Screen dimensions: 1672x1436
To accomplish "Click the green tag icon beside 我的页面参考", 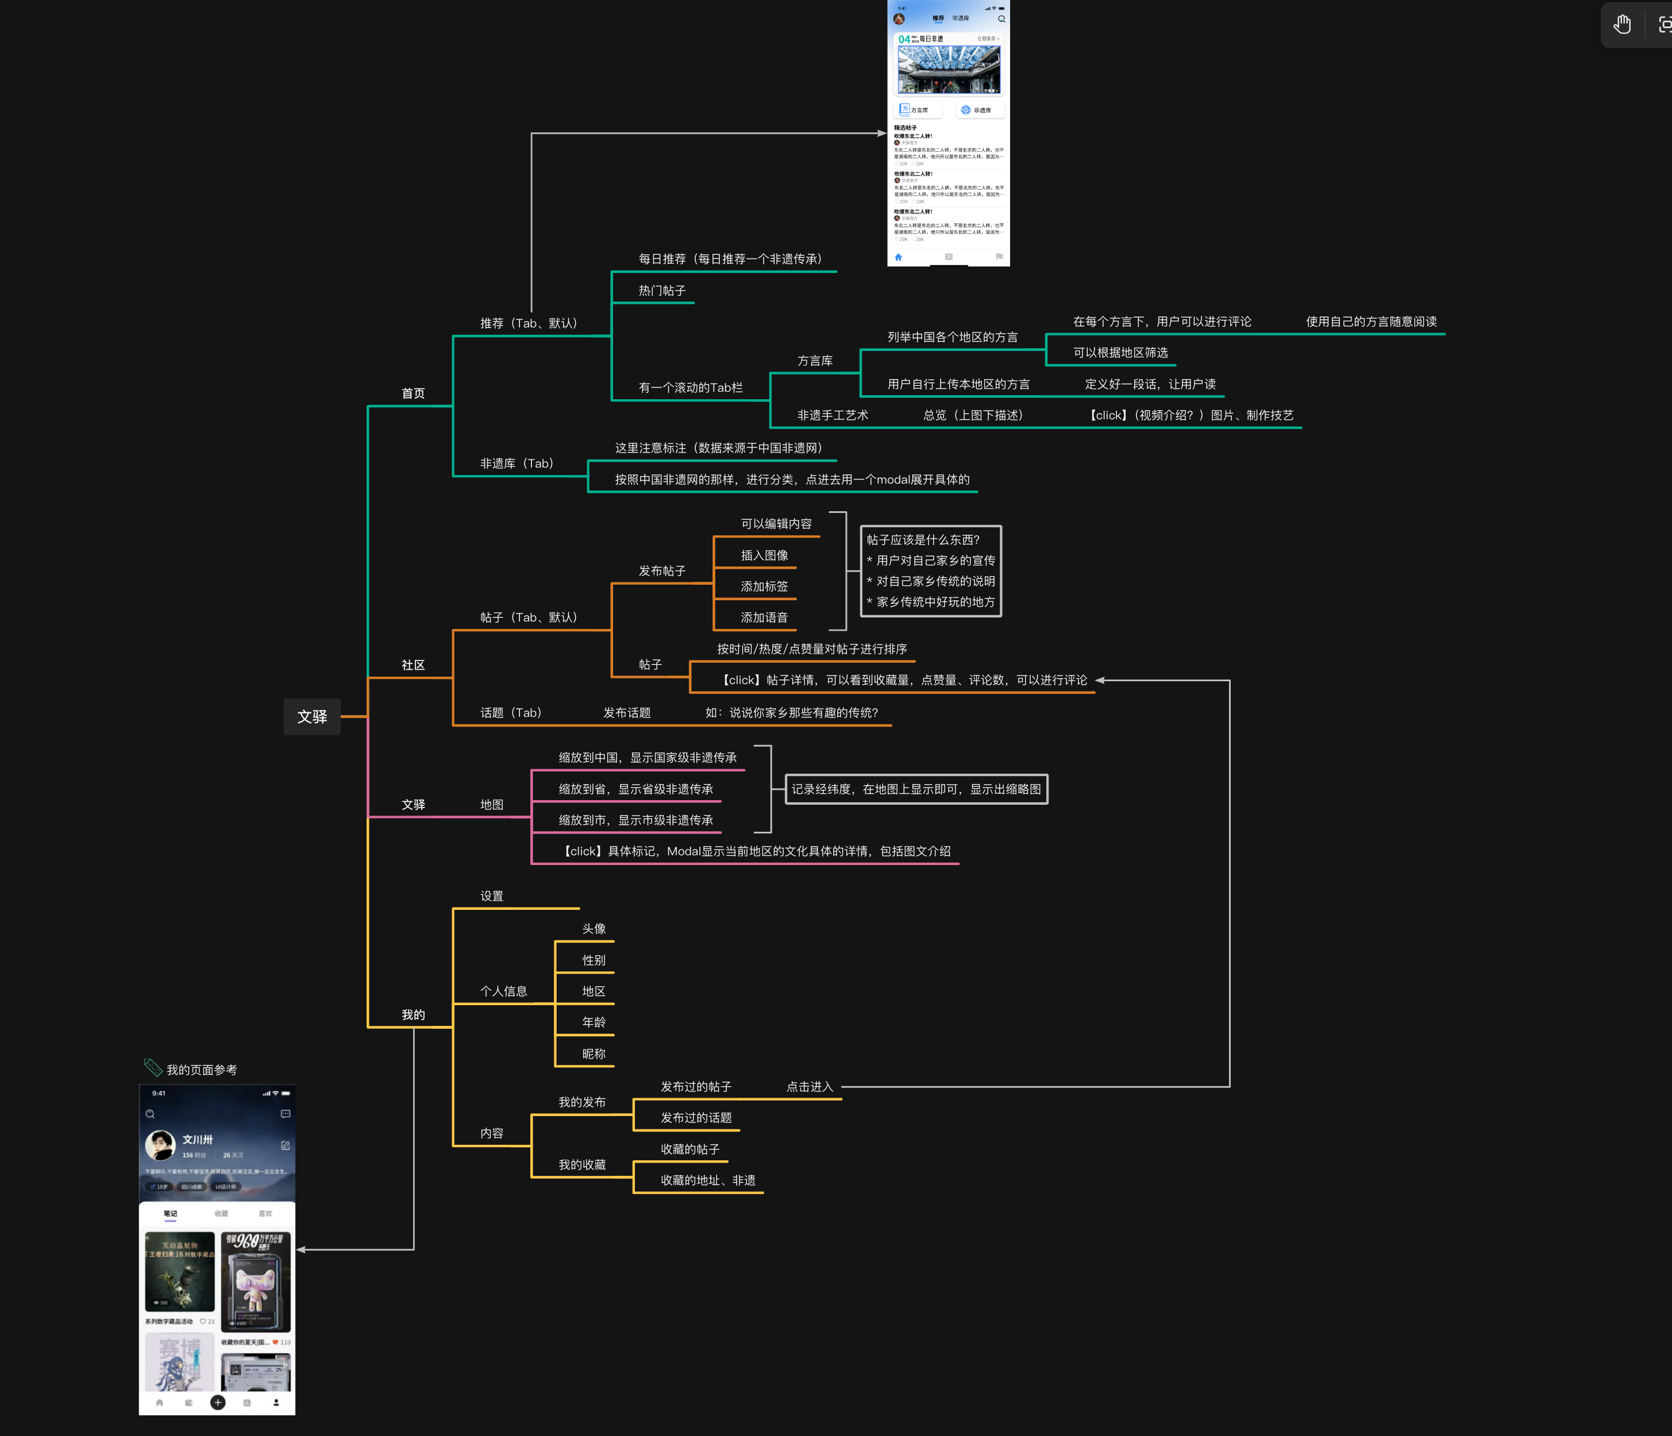I will pos(152,1067).
